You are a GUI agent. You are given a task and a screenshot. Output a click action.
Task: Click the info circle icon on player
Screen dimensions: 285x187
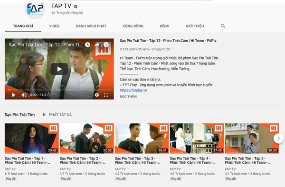(x=106, y=45)
